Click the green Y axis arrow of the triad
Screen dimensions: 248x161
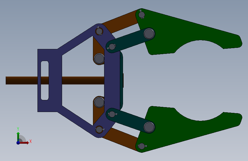point(18,137)
